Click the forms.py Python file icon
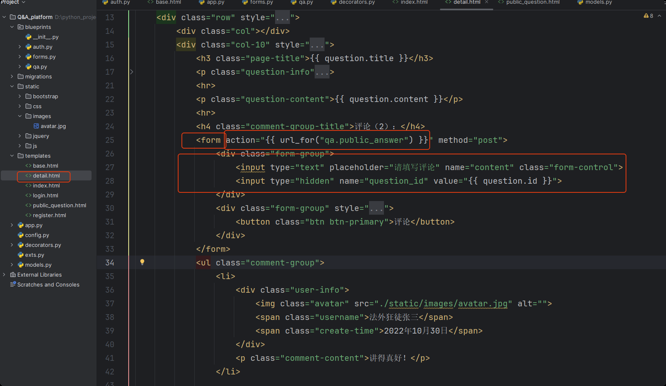This screenshot has height=386, width=666. pos(28,57)
